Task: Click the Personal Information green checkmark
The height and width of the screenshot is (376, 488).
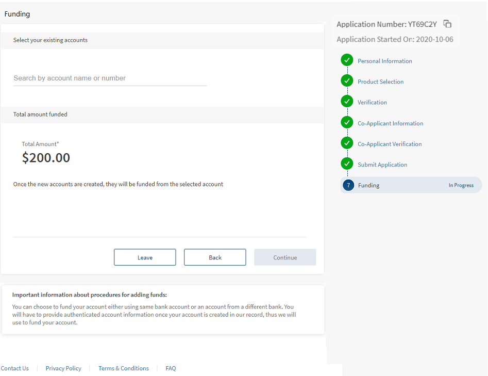Action: pyautogui.click(x=347, y=60)
